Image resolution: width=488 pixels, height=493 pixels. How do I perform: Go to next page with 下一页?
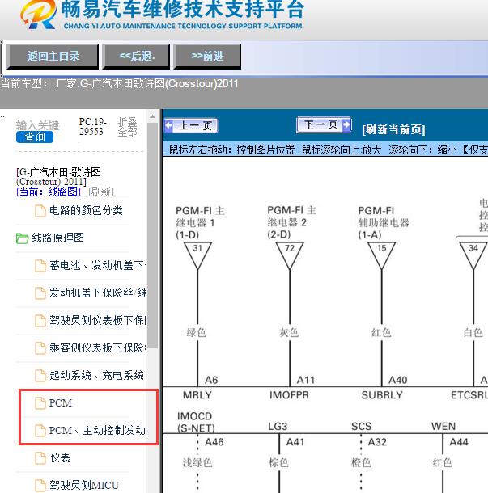[x=324, y=124]
